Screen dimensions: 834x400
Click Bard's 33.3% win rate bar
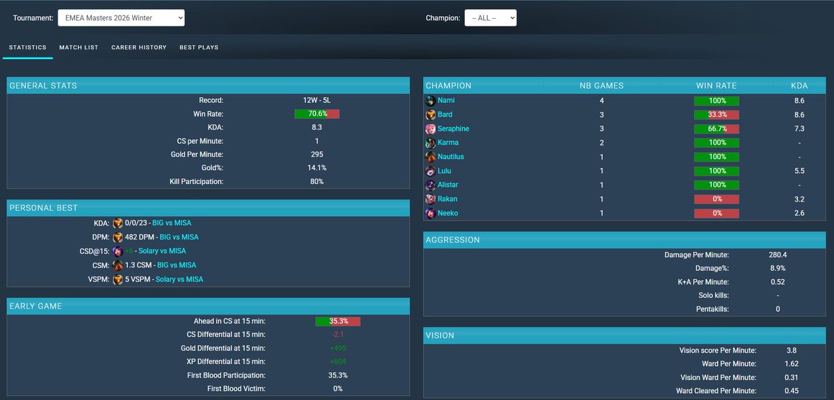717,115
